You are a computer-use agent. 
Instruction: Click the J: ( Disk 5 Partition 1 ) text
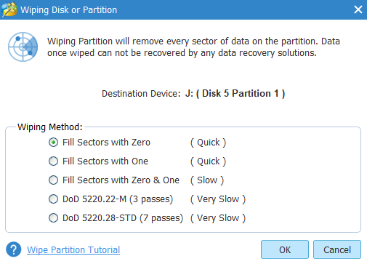235,94
